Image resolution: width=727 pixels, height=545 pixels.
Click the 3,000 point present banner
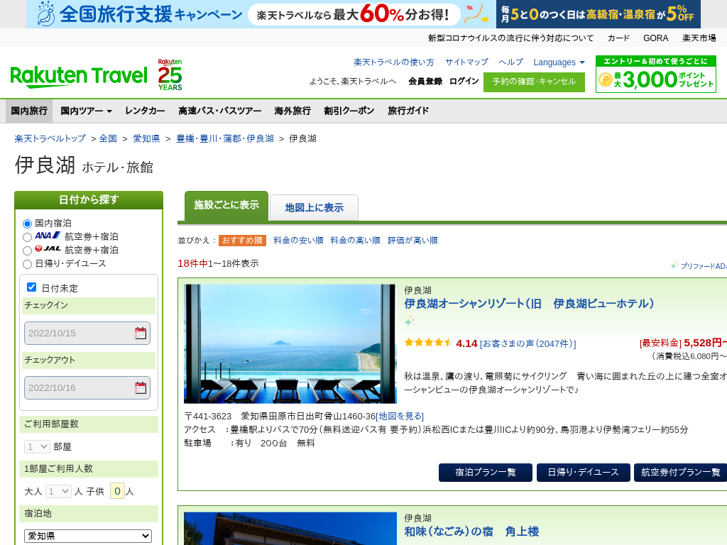pyautogui.click(x=655, y=75)
